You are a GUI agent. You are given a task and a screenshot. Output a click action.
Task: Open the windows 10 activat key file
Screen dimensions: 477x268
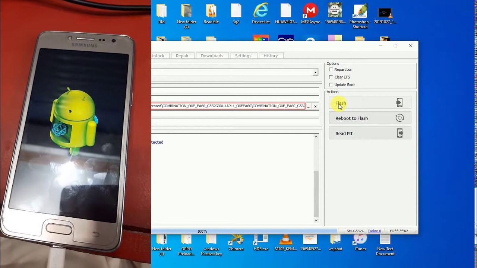[x=211, y=245]
